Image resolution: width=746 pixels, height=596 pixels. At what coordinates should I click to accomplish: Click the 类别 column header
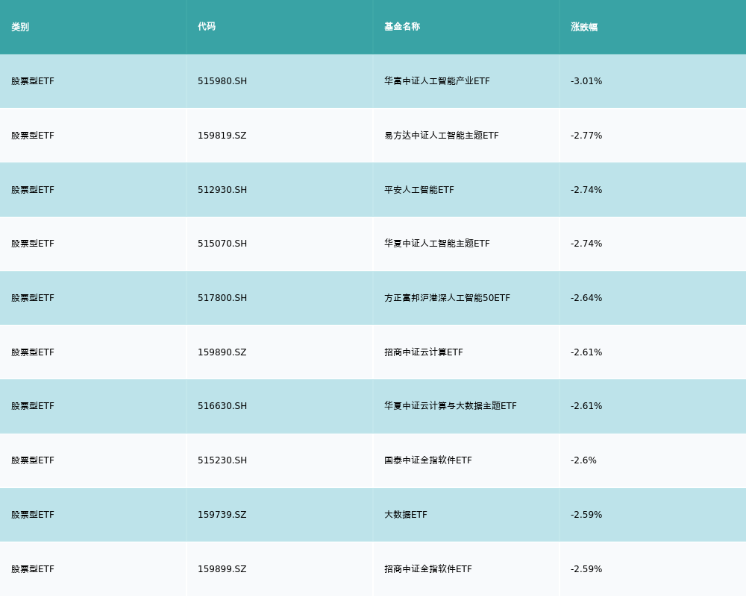pyautogui.click(x=20, y=27)
